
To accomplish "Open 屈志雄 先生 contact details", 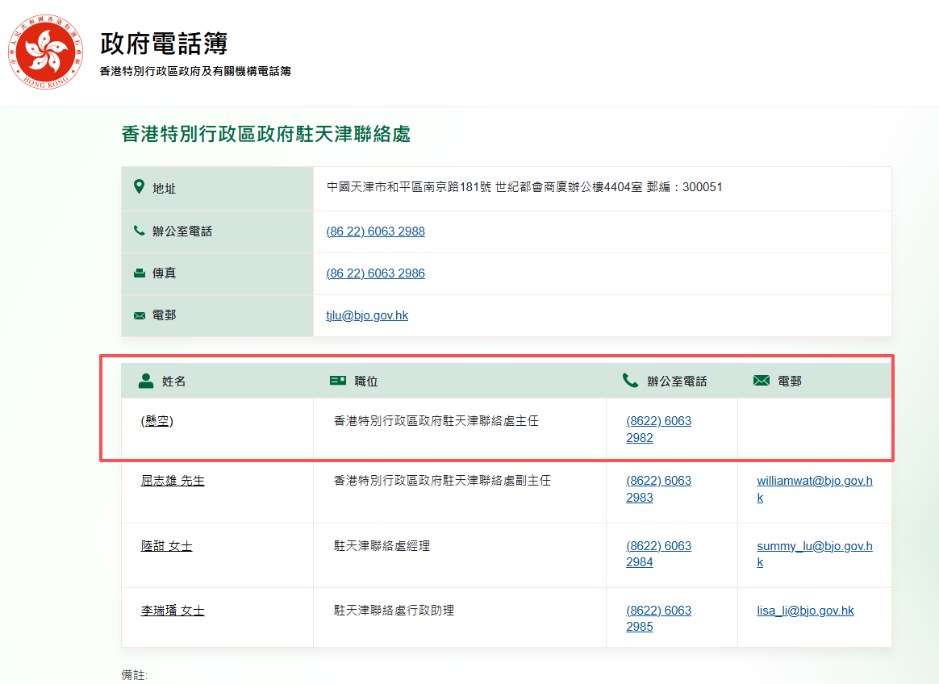I will (x=173, y=481).
